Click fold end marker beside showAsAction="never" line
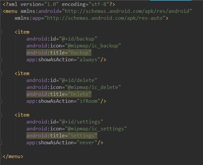 point(1,143)
